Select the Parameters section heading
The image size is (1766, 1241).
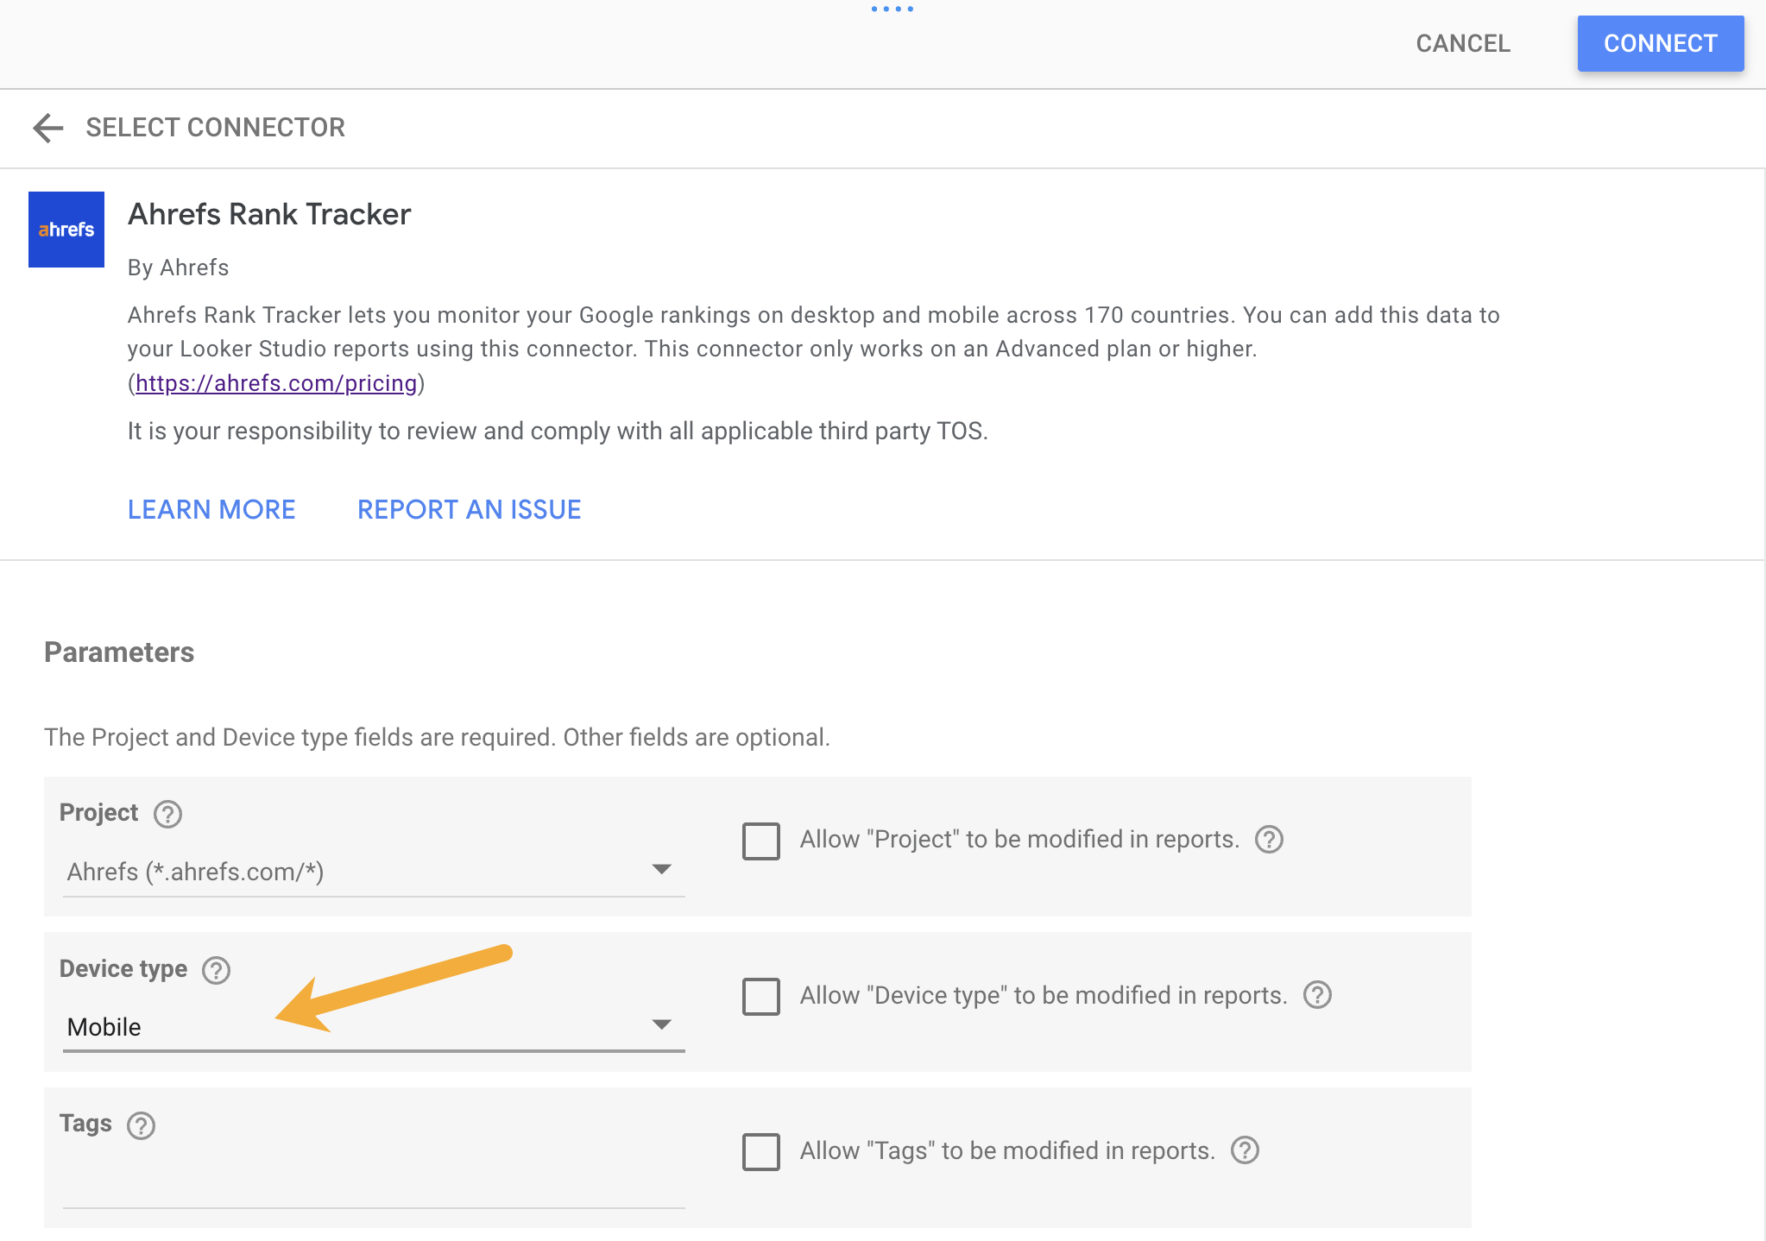click(x=119, y=652)
